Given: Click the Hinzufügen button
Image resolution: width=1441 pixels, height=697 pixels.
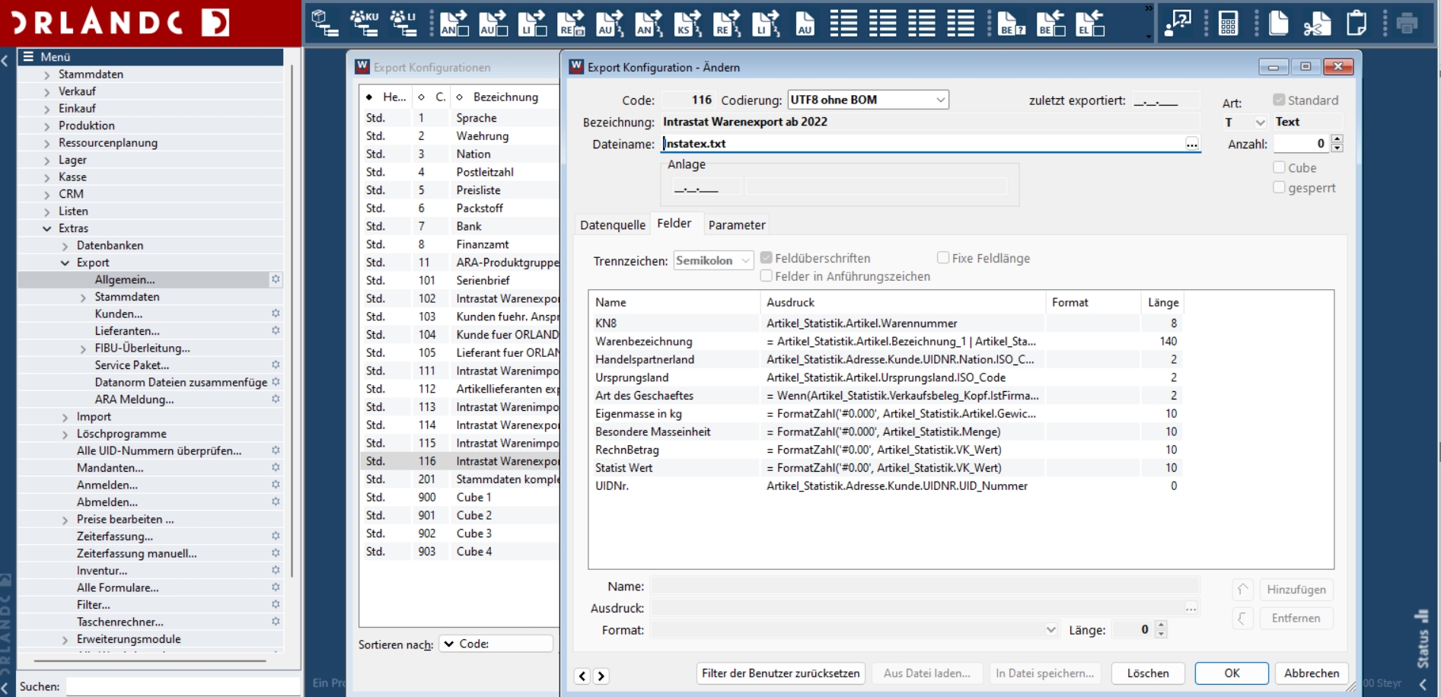Looking at the screenshot, I should 1296,590.
